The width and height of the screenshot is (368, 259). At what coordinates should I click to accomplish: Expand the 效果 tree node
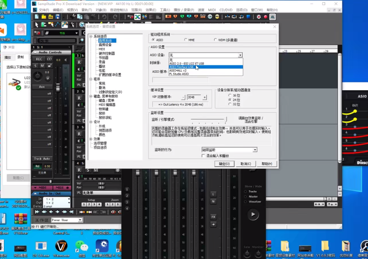tap(91, 139)
